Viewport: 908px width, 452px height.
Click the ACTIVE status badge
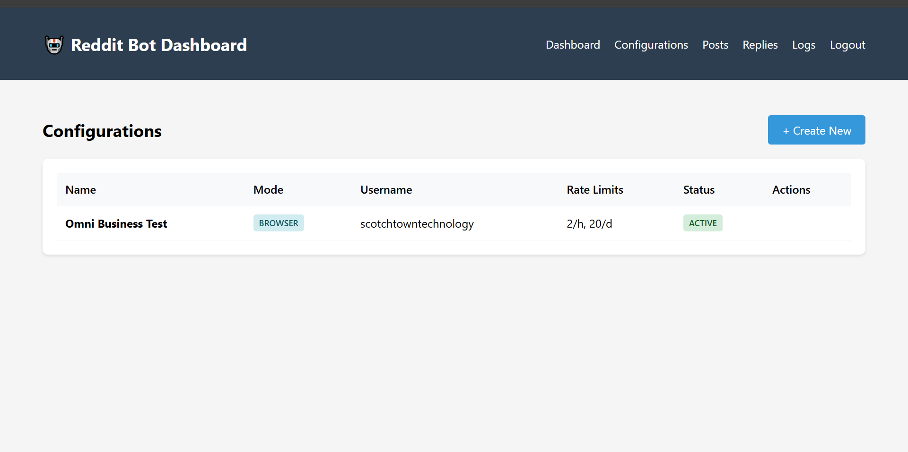(x=703, y=223)
